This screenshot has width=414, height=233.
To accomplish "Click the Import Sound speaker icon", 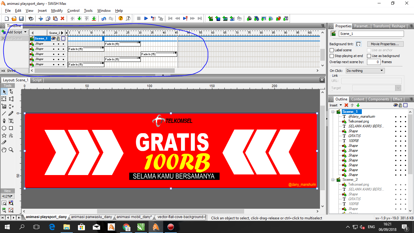I will pyautogui.click(x=249, y=19).
